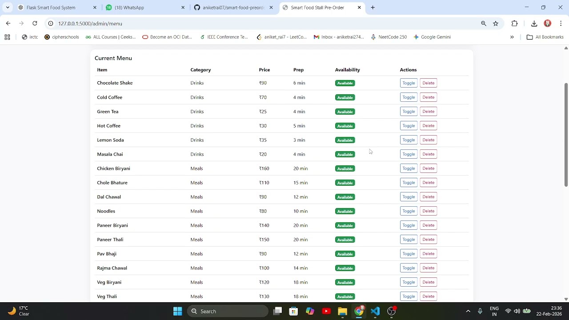This screenshot has height=320, width=569.
Task: Open Chrome three-dot menu
Action: click(x=561, y=24)
